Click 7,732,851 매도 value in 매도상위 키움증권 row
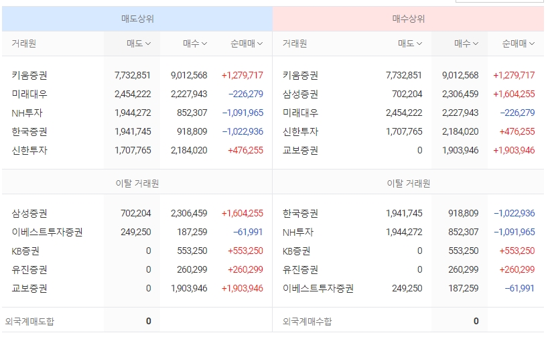 (x=133, y=76)
